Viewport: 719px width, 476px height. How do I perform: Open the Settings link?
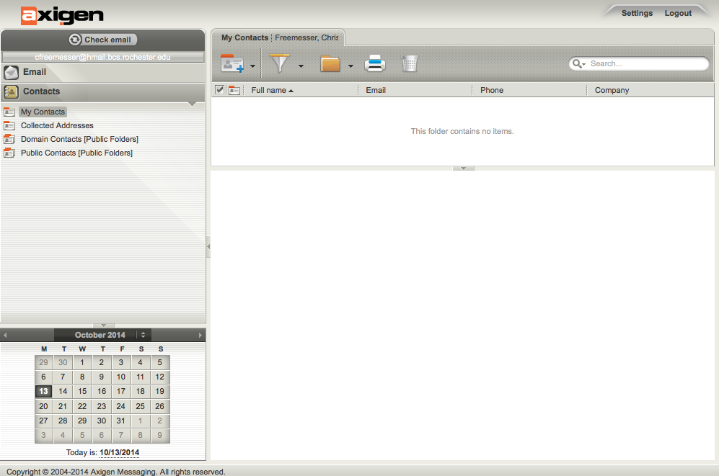pyautogui.click(x=637, y=13)
